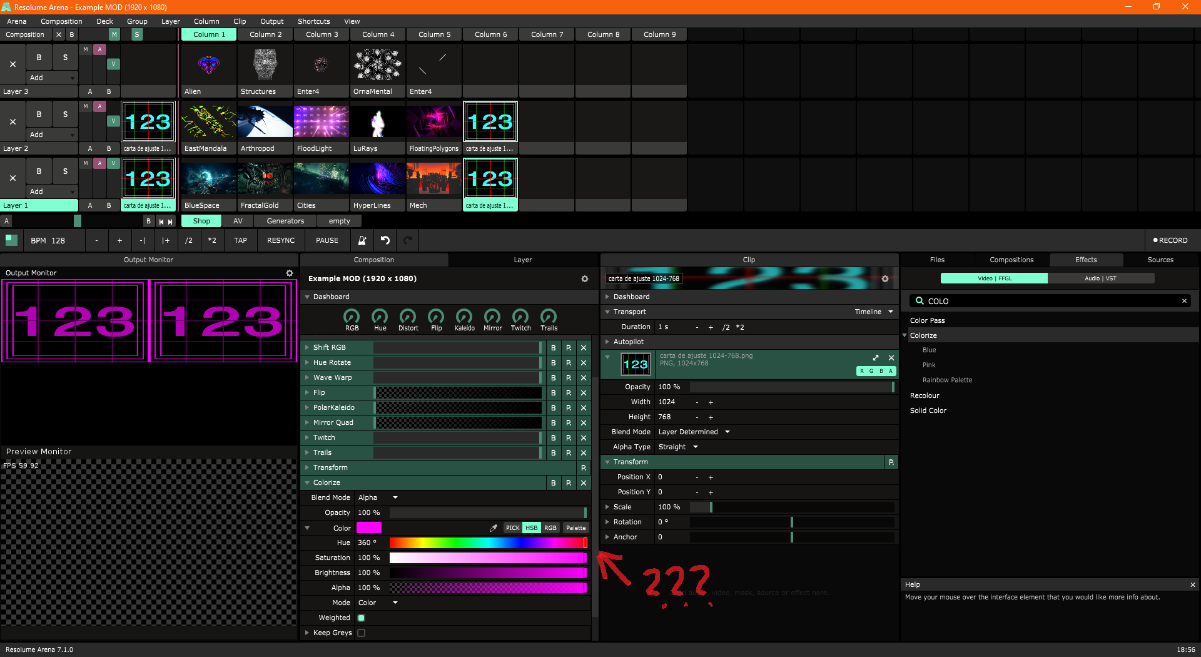The width and height of the screenshot is (1201, 657).
Task: Select the eyedropper color picker icon
Action: click(494, 528)
